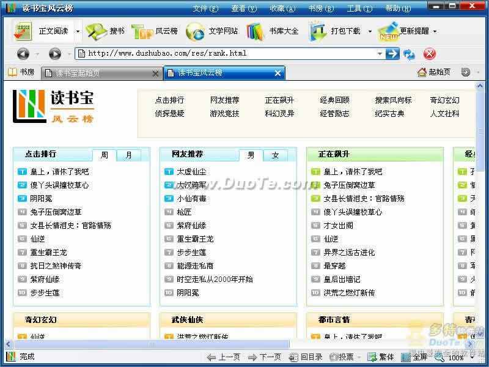Screen dimensions: 489x367
Task: Open 太虚仙尘 in 网友推荐 list
Action: point(191,172)
